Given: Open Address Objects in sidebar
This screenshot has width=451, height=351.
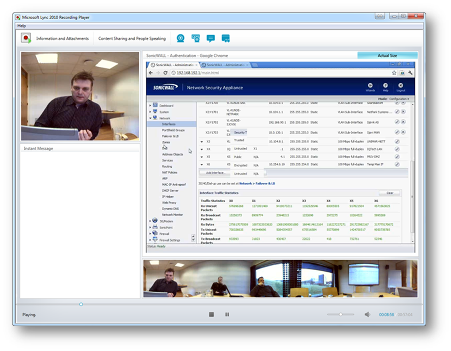Looking at the screenshot, I should tap(172, 154).
